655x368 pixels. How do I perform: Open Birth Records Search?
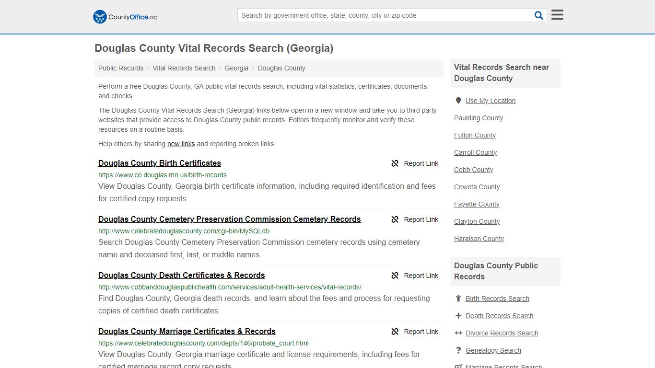tap(497, 299)
